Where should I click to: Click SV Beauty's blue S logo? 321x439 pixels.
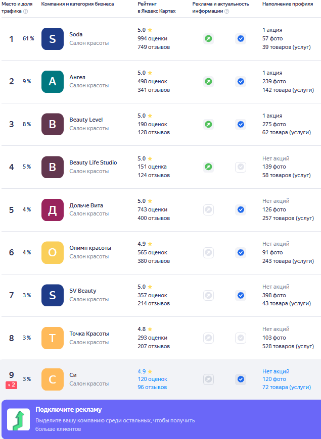click(53, 295)
